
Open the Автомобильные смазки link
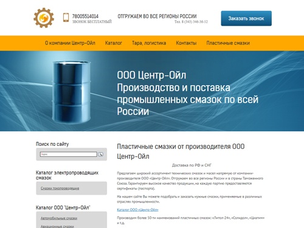pos(59,218)
